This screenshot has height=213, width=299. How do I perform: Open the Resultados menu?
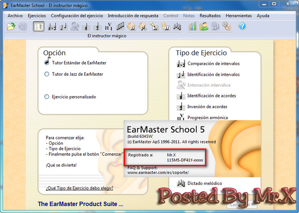coord(210,16)
